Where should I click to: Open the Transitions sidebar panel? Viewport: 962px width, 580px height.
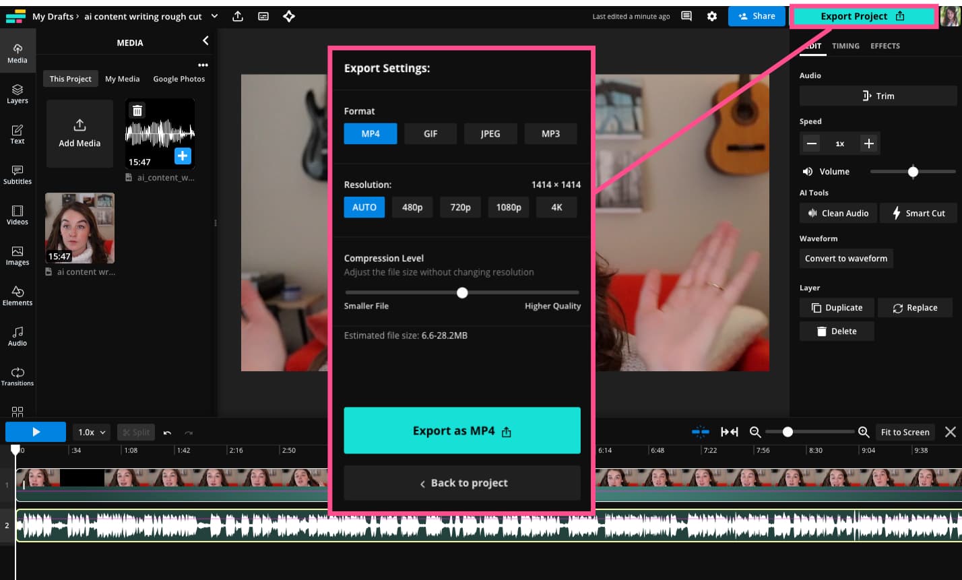[18, 377]
